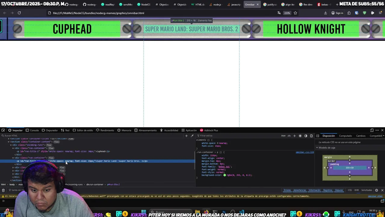Screen dimensions: 385x217
Task: Create a new HTML node with plus icon
Action: (186, 136)
